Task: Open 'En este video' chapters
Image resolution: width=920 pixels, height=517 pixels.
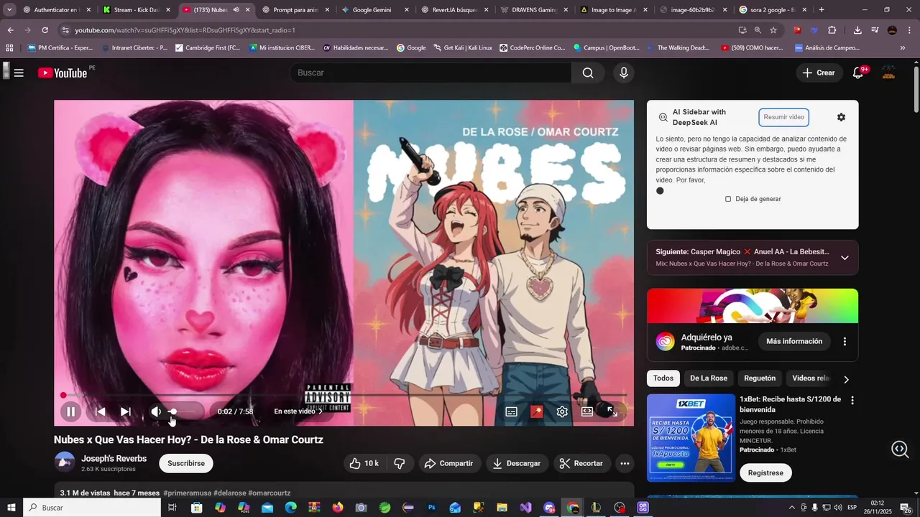Action: (x=298, y=411)
